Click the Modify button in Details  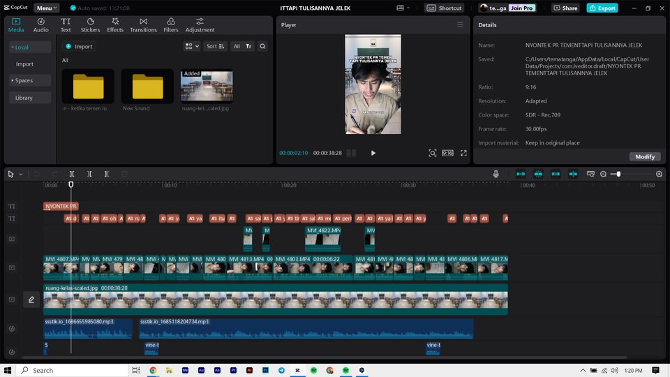pos(645,156)
